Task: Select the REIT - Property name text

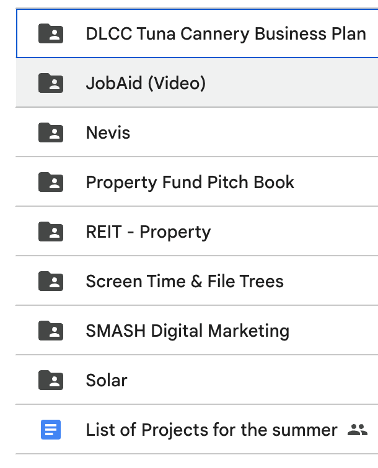Action: (x=148, y=232)
